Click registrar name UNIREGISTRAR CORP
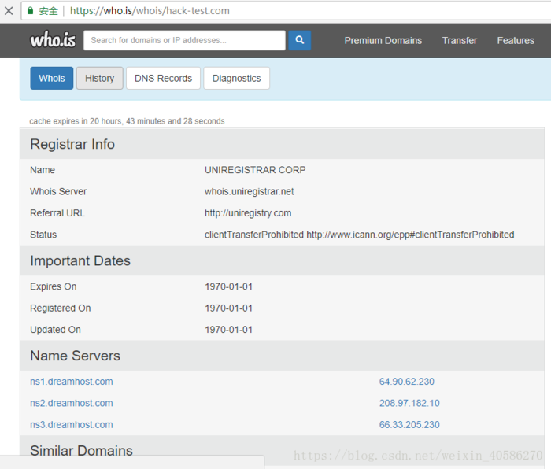Viewport: 551px width, 469px height. point(255,170)
